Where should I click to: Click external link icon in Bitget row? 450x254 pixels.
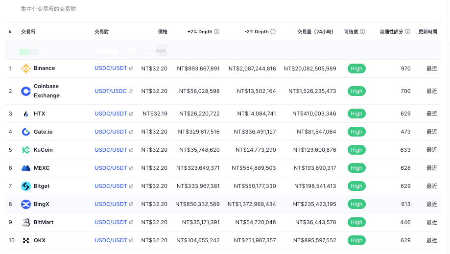point(131,186)
